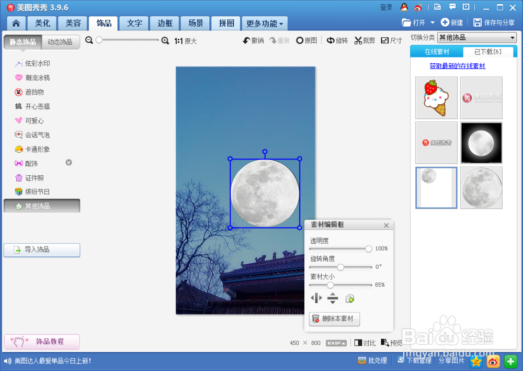Select the glowing moon on black thumbnail
This screenshot has height=371, width=523.
[x=481, y=143]
